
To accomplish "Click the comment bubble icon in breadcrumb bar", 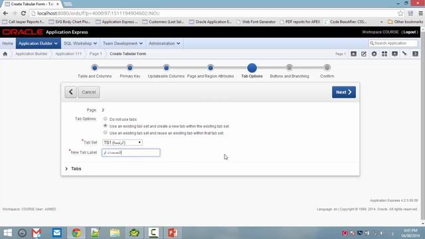I will tap(394, 54).
